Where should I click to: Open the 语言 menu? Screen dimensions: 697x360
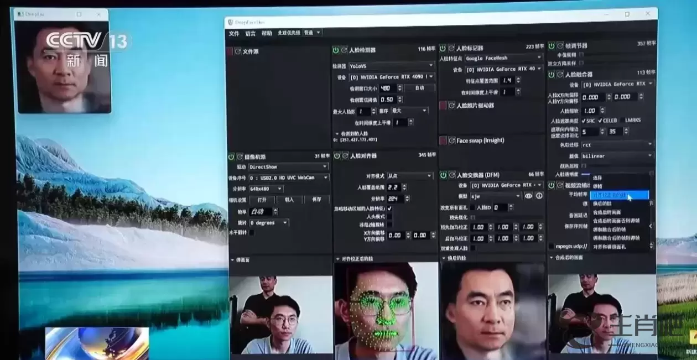[250, 33]
